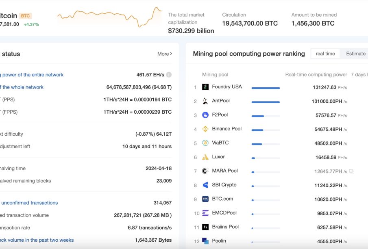
Task: Click the Binance Pool logo icon
Action: click(x=205, y=129)
